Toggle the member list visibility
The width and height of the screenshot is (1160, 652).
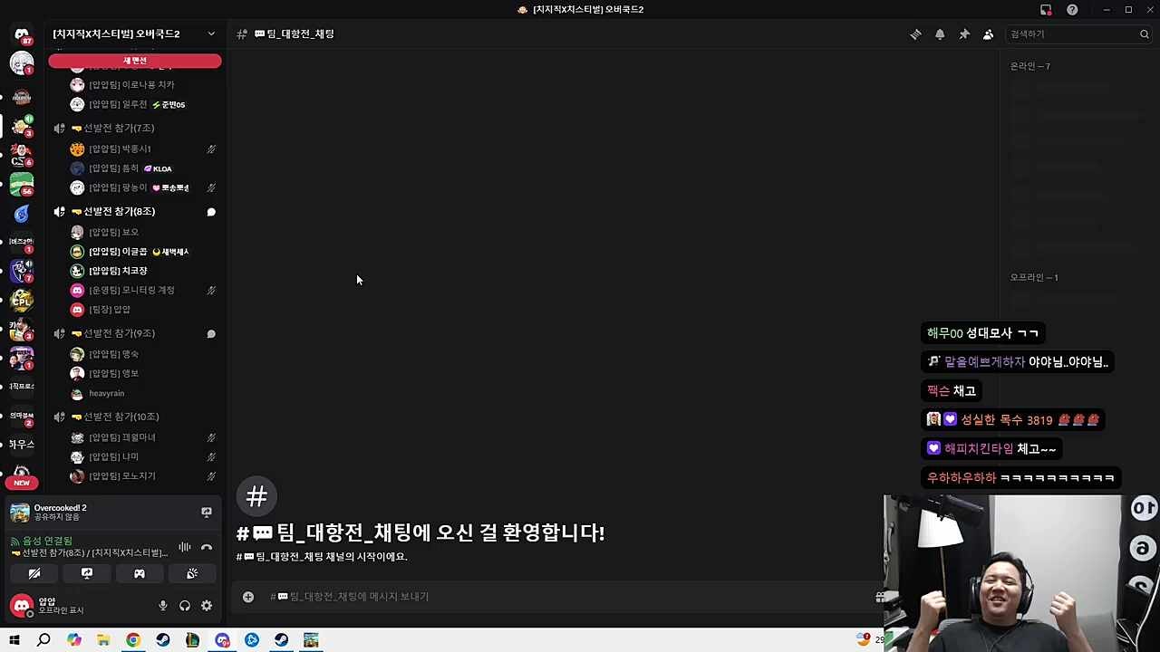(989, 34)
